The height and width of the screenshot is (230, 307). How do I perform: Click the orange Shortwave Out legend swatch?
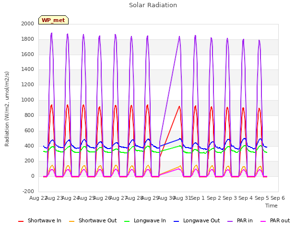click(71, 221)
